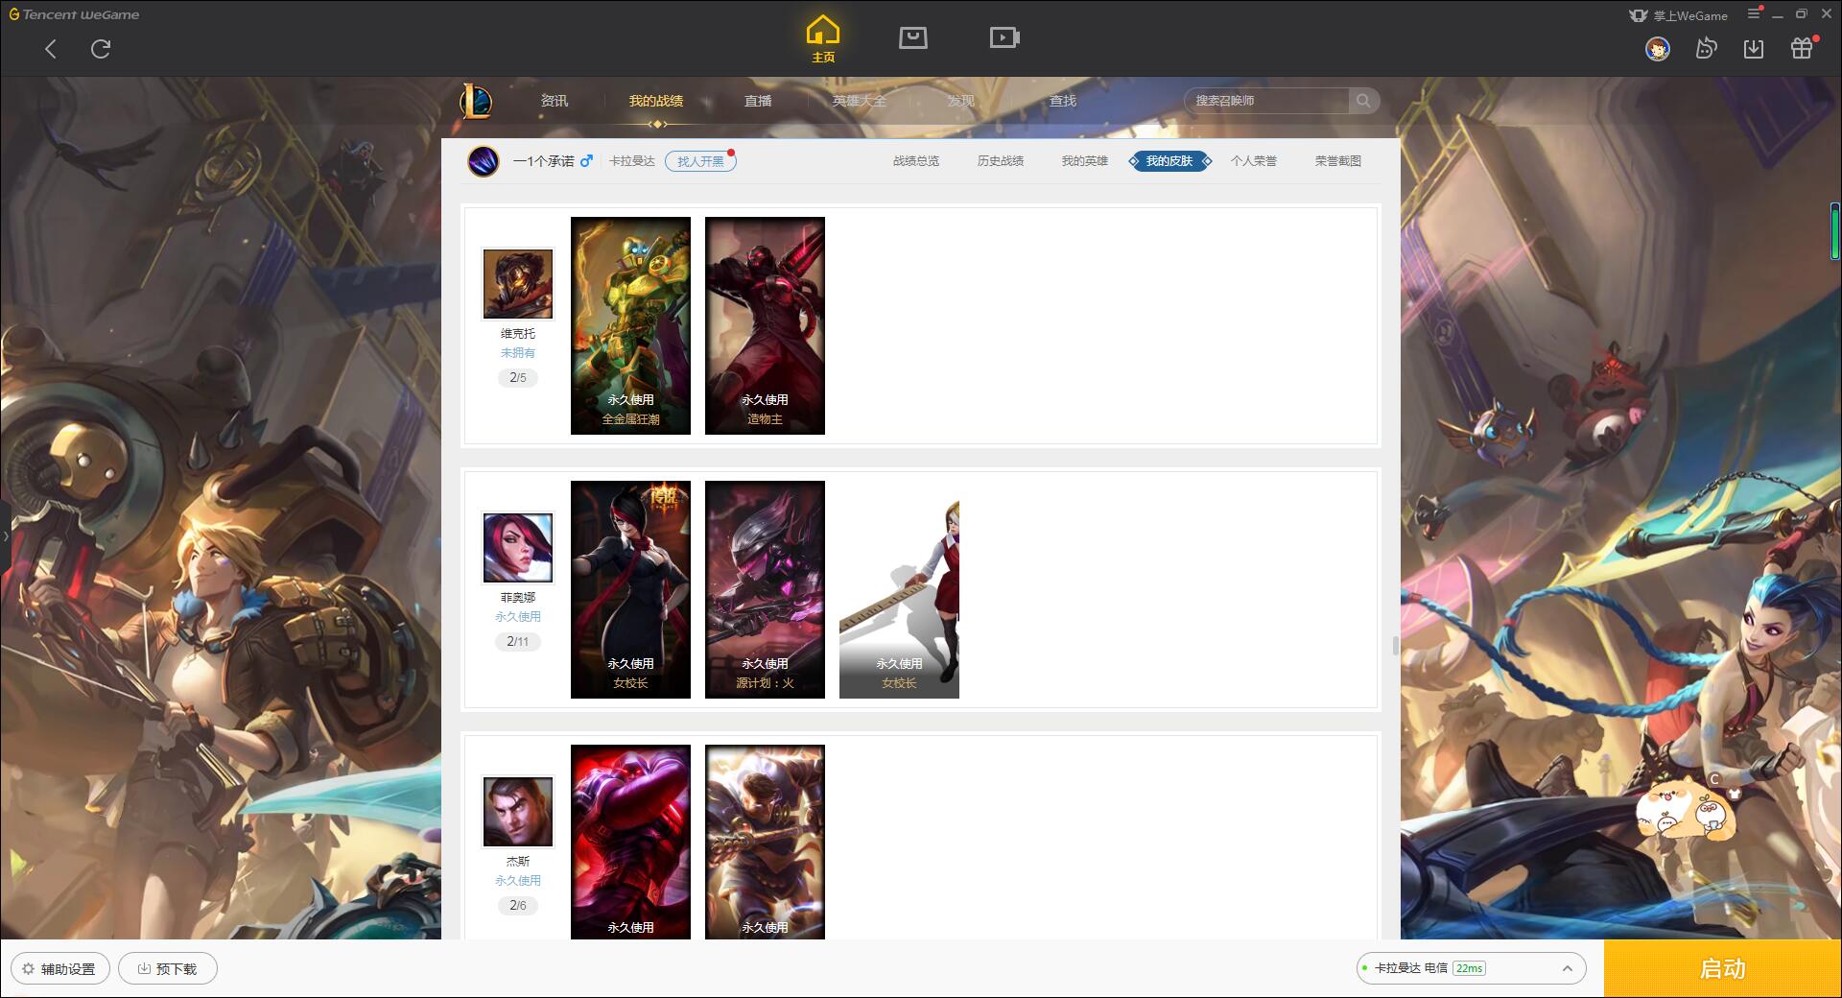The height and width of the screenshot is (998, 1842).
Task: Click the user avatar icon
Action: (1657, 49)
